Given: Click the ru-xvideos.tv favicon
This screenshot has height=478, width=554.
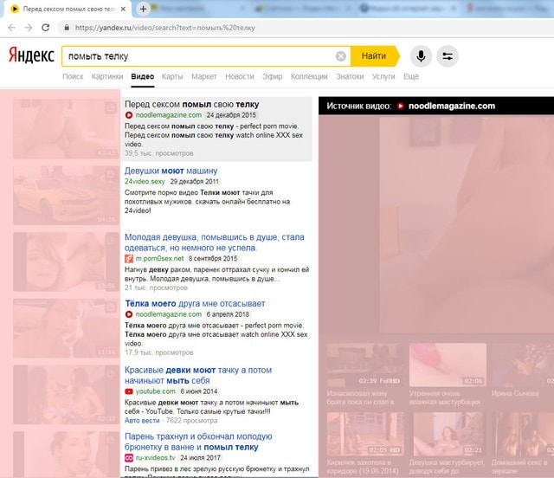Looking at the screenshot, I should pyautogui.click(x=129, y=458).
